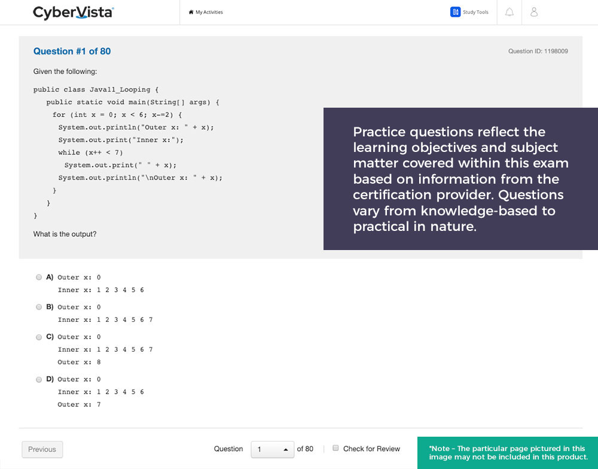
Task: Open notifications via the bell icon
Action: pyautogui.click(x=509, y=12)
